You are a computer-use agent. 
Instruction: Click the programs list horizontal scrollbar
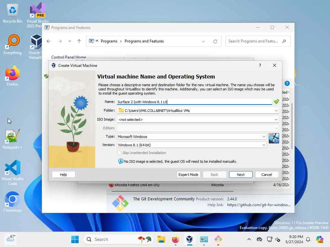point(172,191)
